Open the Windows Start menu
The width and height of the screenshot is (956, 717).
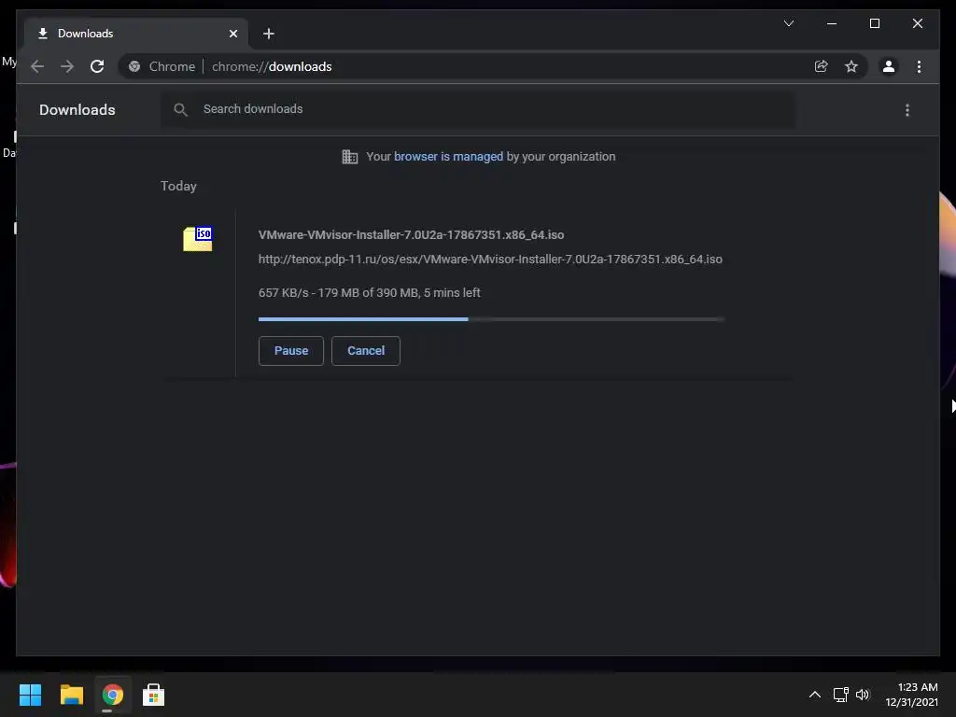(x=31, y=695)
